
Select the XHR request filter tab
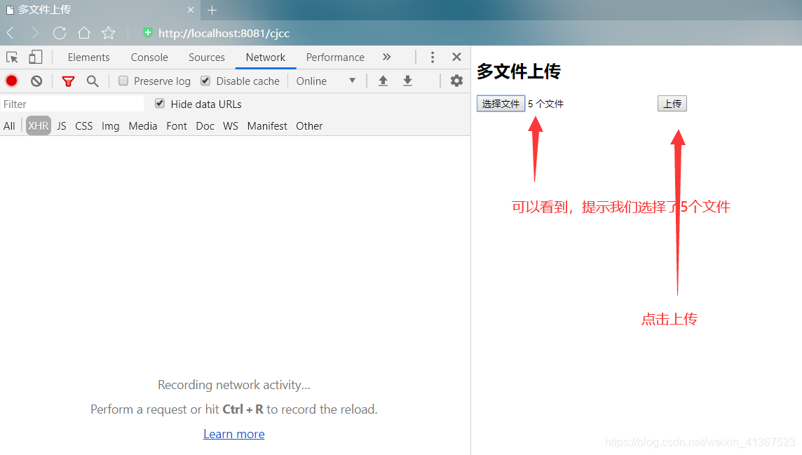pyautogui.click(x=38, y=125)
